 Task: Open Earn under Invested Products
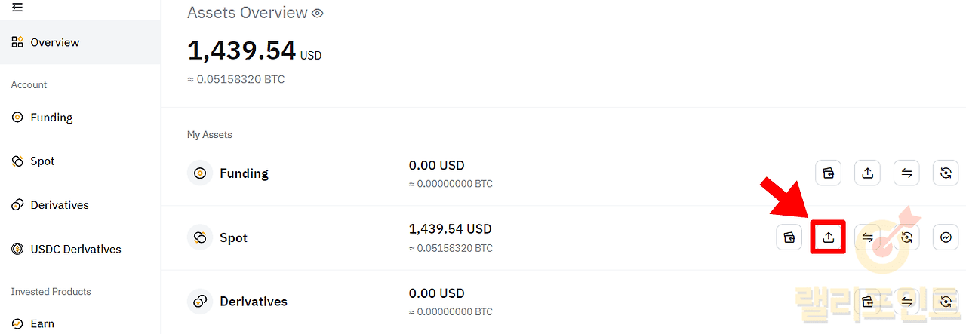pyautogui.click(x=42, y=323)
